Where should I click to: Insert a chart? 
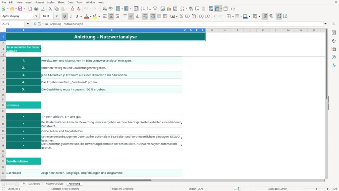[169, 9]
